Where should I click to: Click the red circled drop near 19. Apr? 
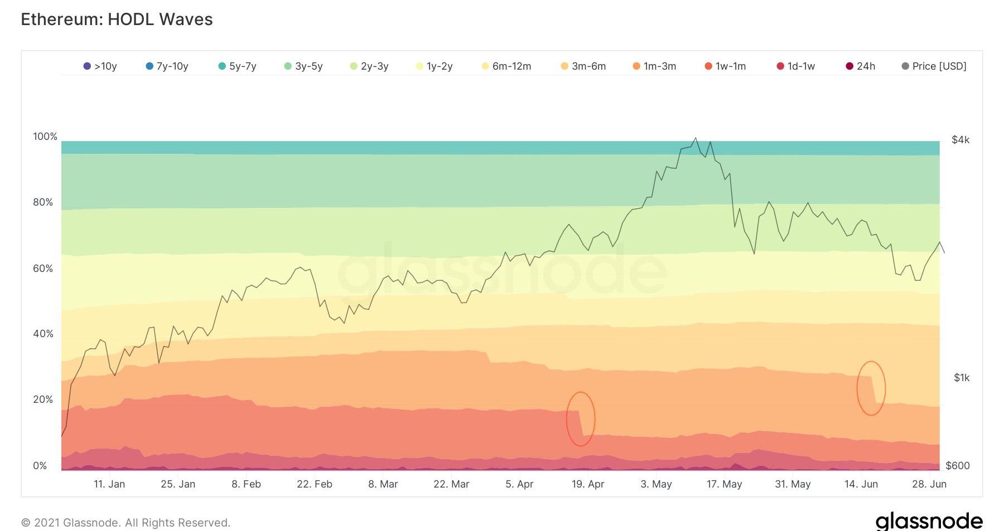pos(581,419)
